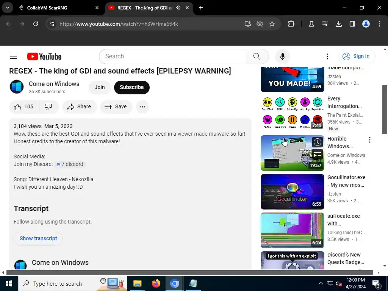Close the CollabVM SearXNG tab
Viewport: 388px width, 291px height.
click(97, 8)
